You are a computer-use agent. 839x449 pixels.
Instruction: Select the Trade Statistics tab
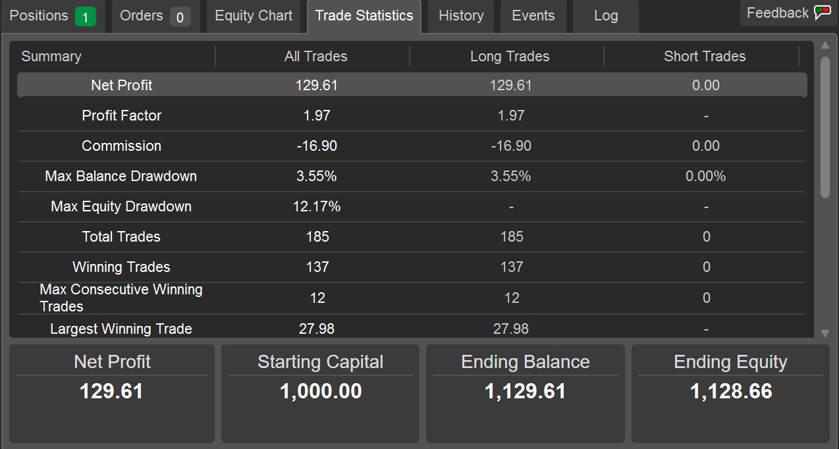click(364, 16)
